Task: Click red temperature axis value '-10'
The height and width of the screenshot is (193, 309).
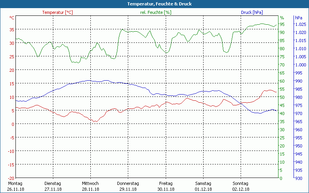Action: [x=11, y=151]
